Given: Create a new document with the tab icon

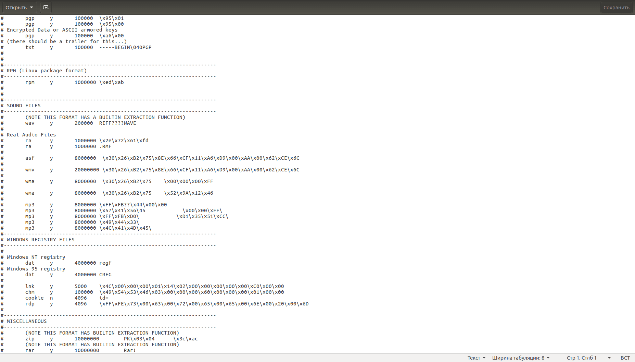Looking at the screenshot, I should point(46,8).
